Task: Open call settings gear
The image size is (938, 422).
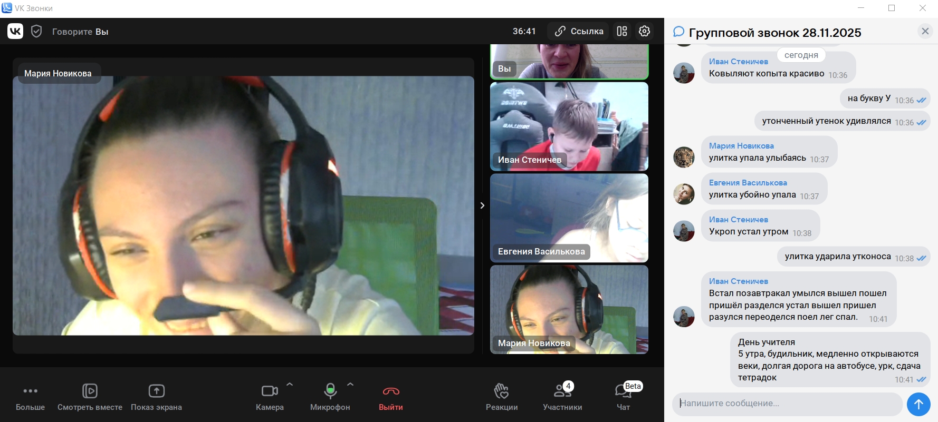Action: point(644,31)
